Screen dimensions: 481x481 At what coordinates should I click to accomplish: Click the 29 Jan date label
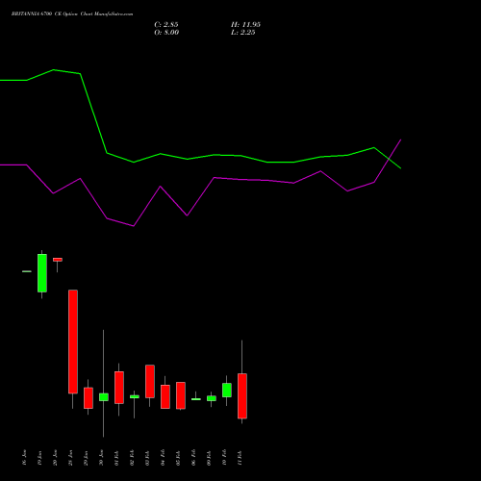(x=87, y=458)
